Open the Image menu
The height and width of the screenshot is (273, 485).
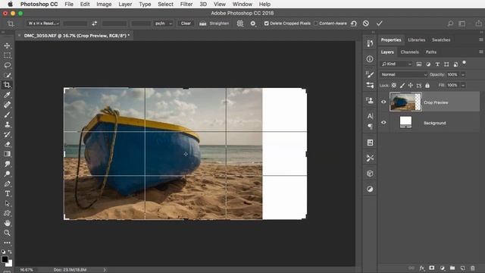[104, 5]
